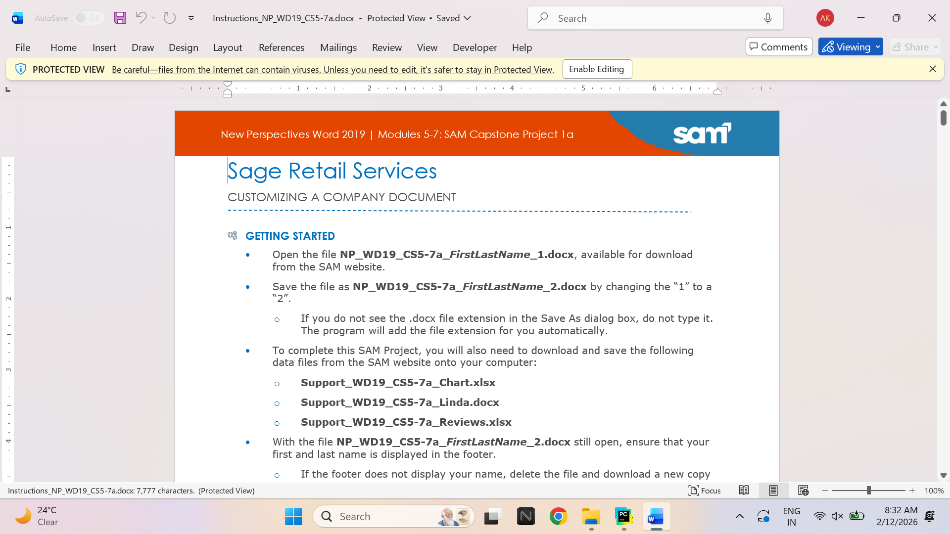
Task: Click the zoom out minus button
Action: click(x=825, y=490)
